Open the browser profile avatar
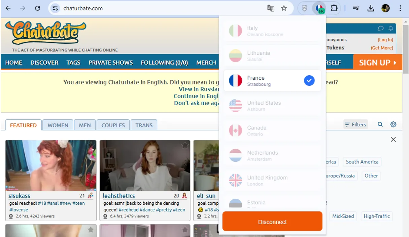 [x=385, y=8]
